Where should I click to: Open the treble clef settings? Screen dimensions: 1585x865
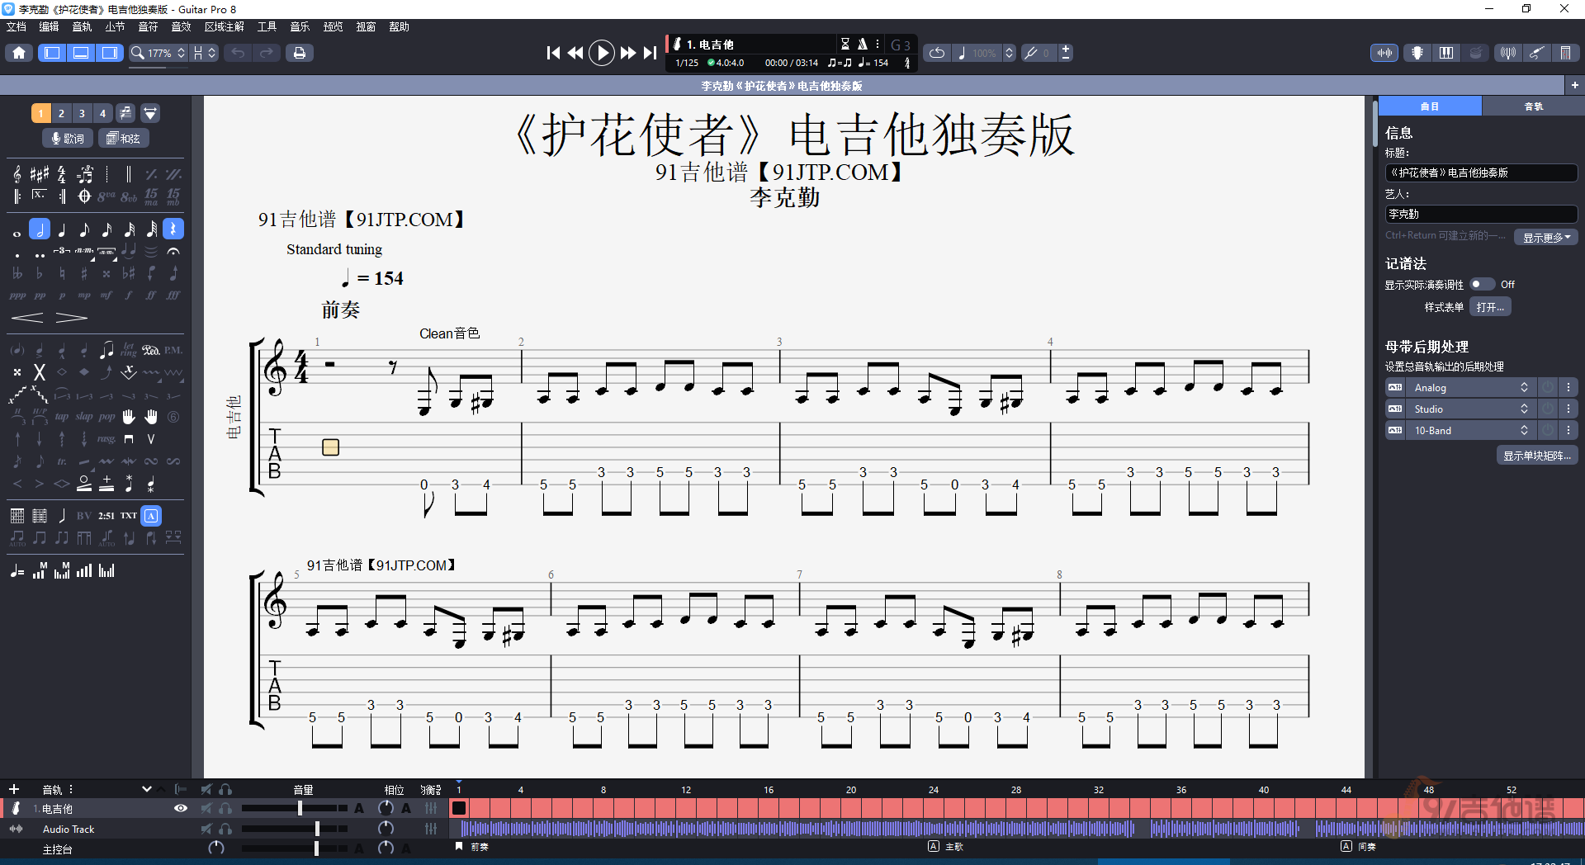17,174
